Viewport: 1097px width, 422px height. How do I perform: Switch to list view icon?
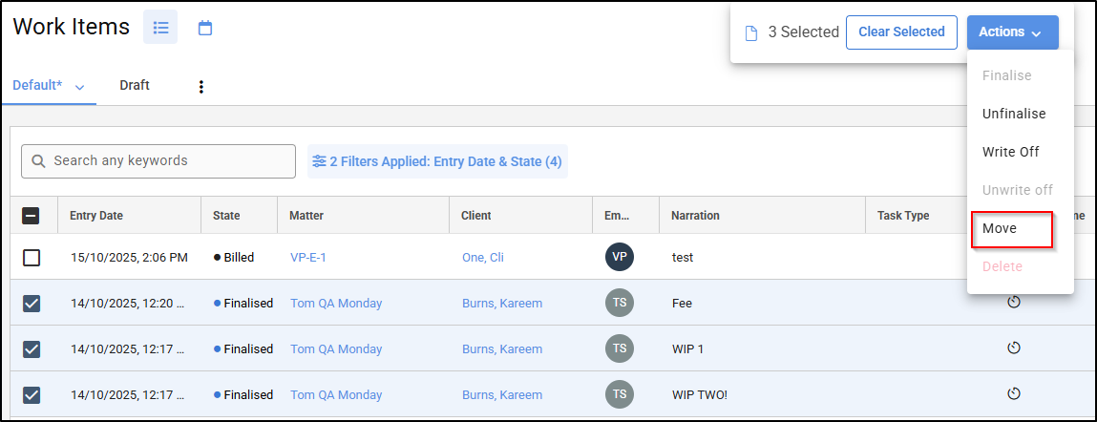[x=160, y=28]
